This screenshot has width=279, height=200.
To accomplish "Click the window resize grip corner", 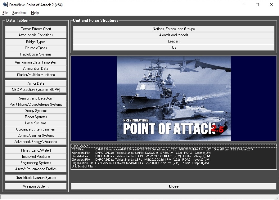I will click(276, 197).
